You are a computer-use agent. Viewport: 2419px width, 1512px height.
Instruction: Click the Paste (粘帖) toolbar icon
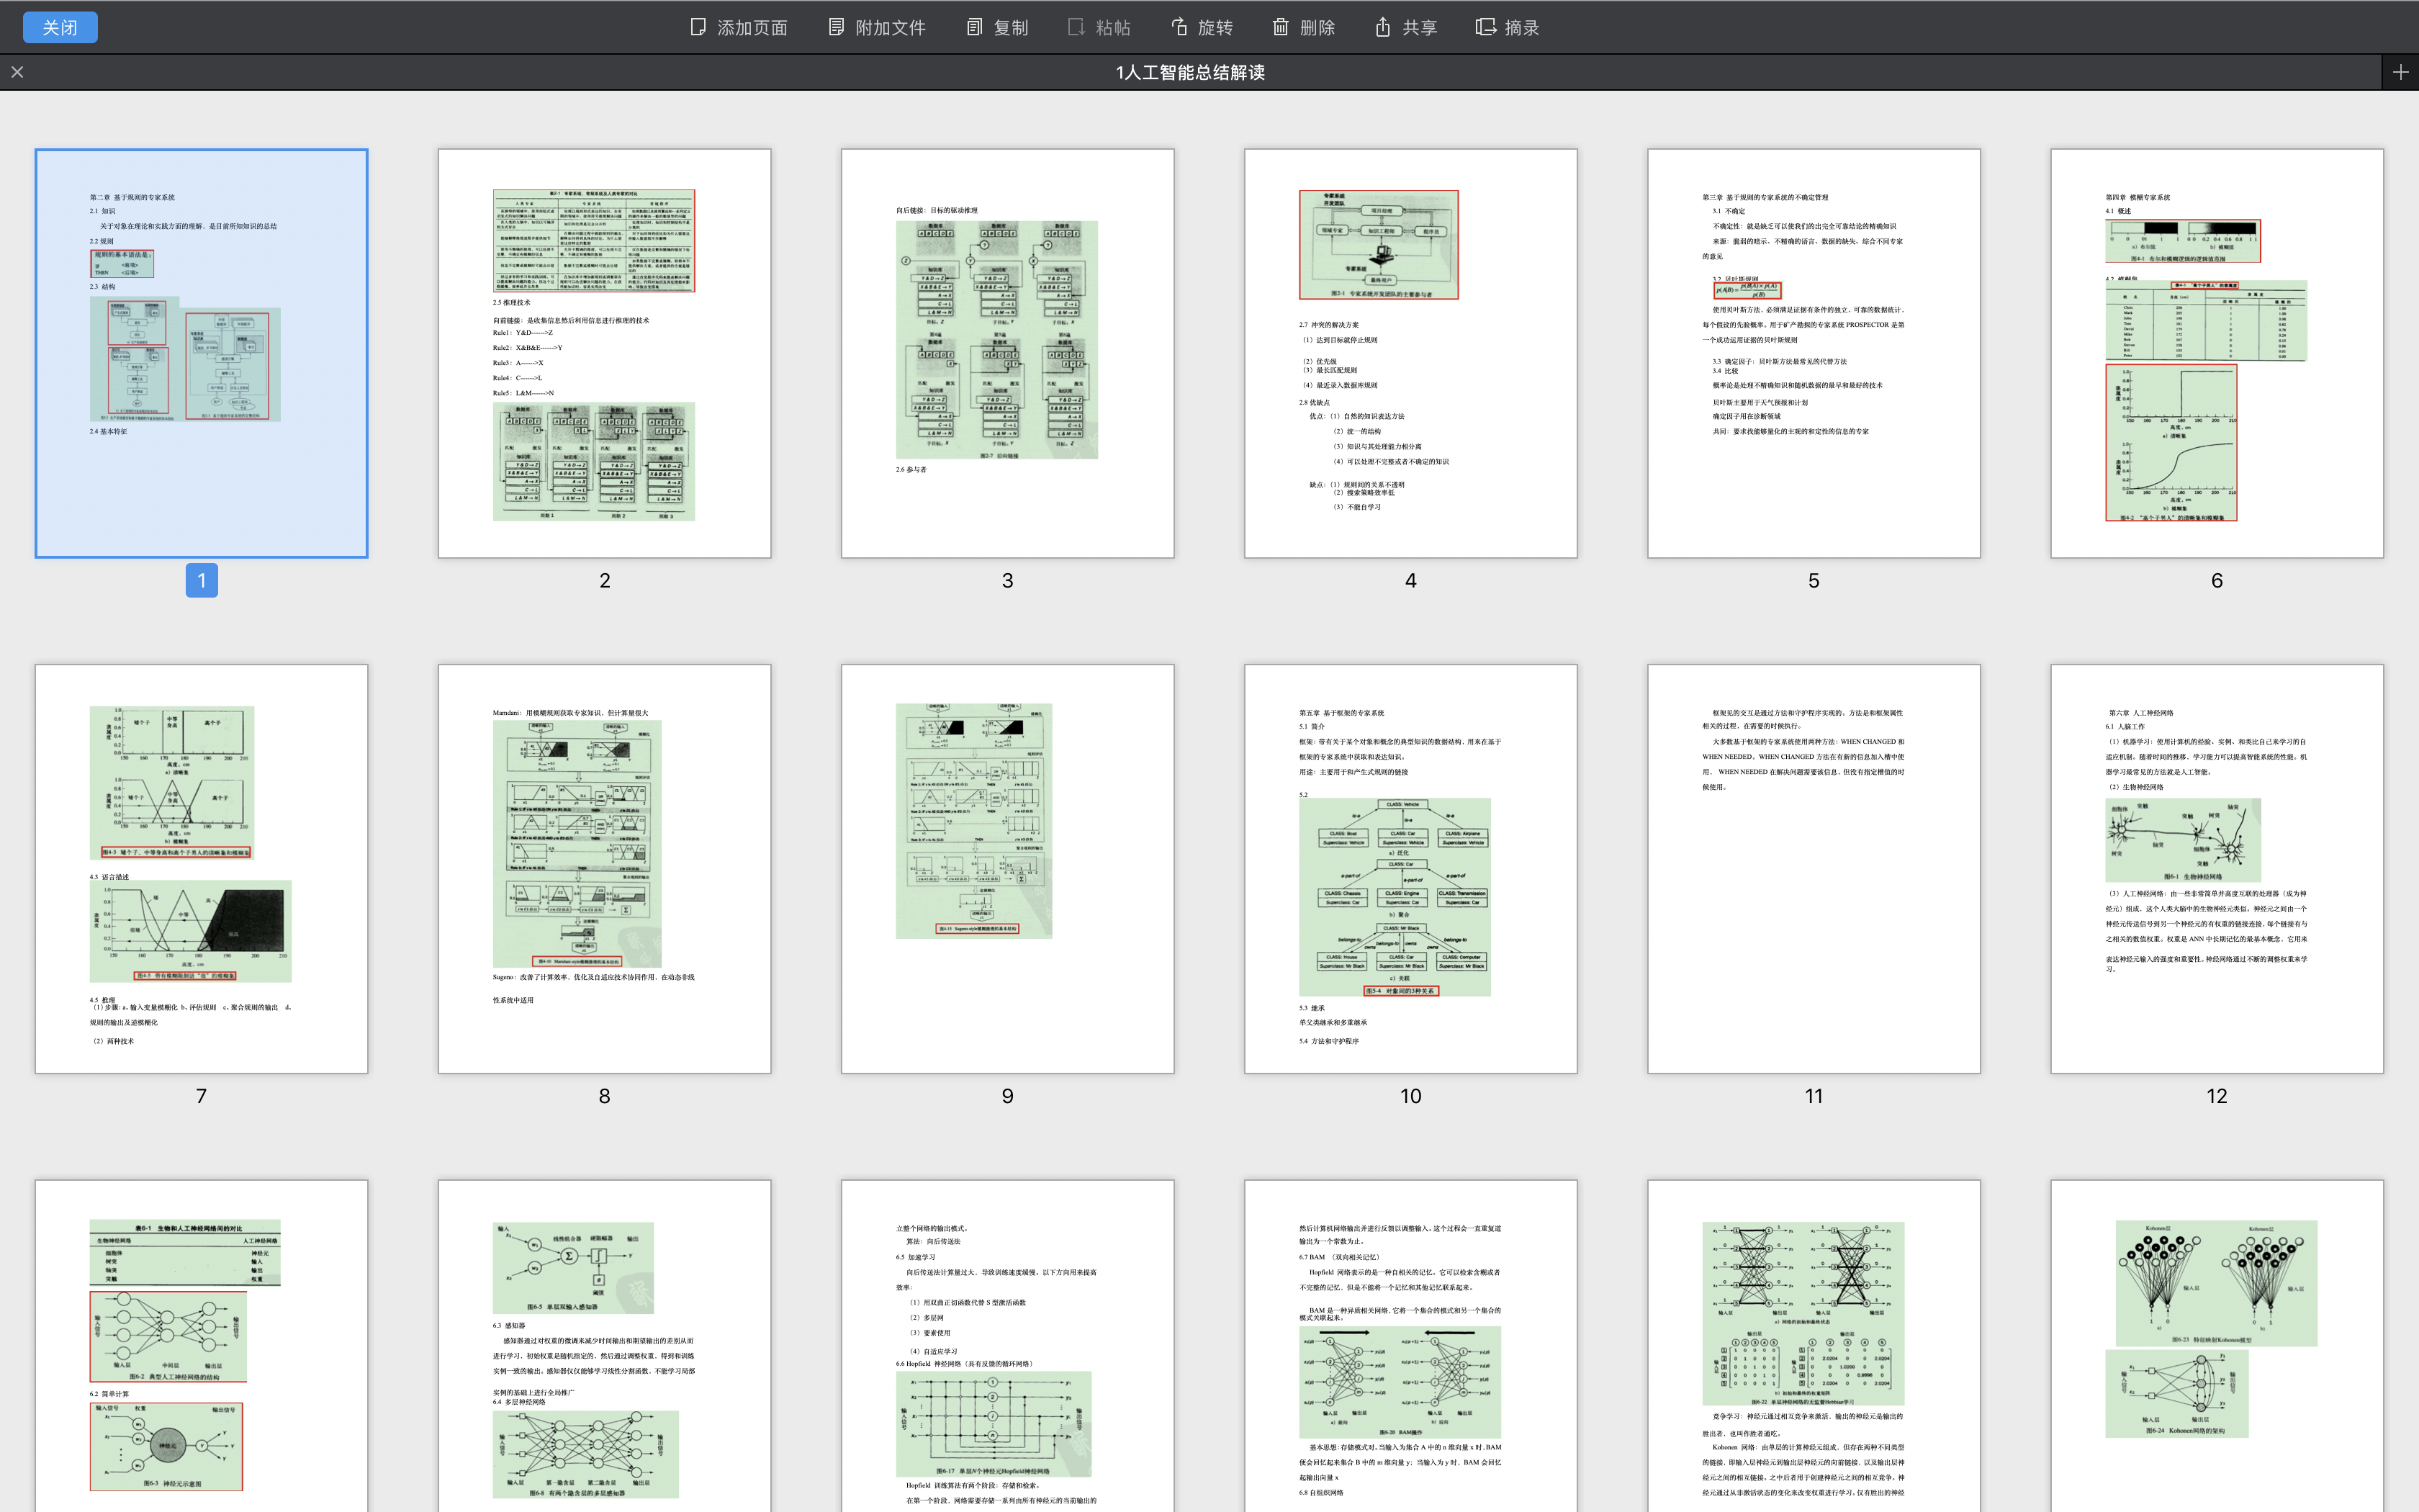pos(1076,27)
